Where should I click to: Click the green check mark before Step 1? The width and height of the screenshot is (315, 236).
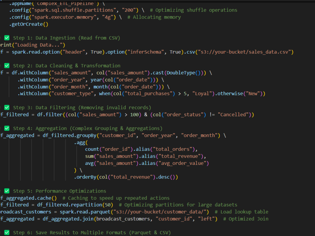(7, 38)
